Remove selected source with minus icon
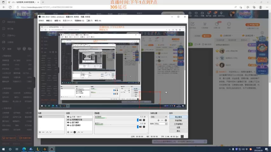The width and height of the screenshot is (271, 152). click(71, 132)
